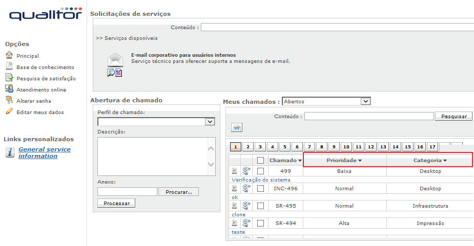Open the General service information link
This screenshot has width=474, height=246.
point(44,153)
